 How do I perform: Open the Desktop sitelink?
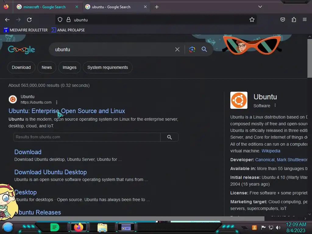[x=26, y=192]
